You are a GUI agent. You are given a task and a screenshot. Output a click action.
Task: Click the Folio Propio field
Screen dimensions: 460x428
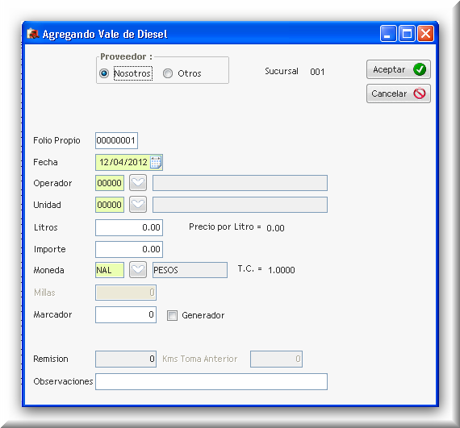[x=116, y=140]
